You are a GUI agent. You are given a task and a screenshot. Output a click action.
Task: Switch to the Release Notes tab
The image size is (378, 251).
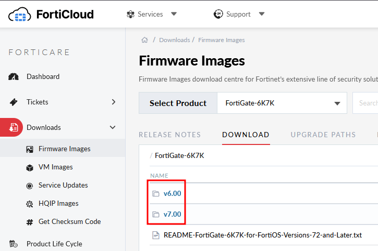point(169,135)
